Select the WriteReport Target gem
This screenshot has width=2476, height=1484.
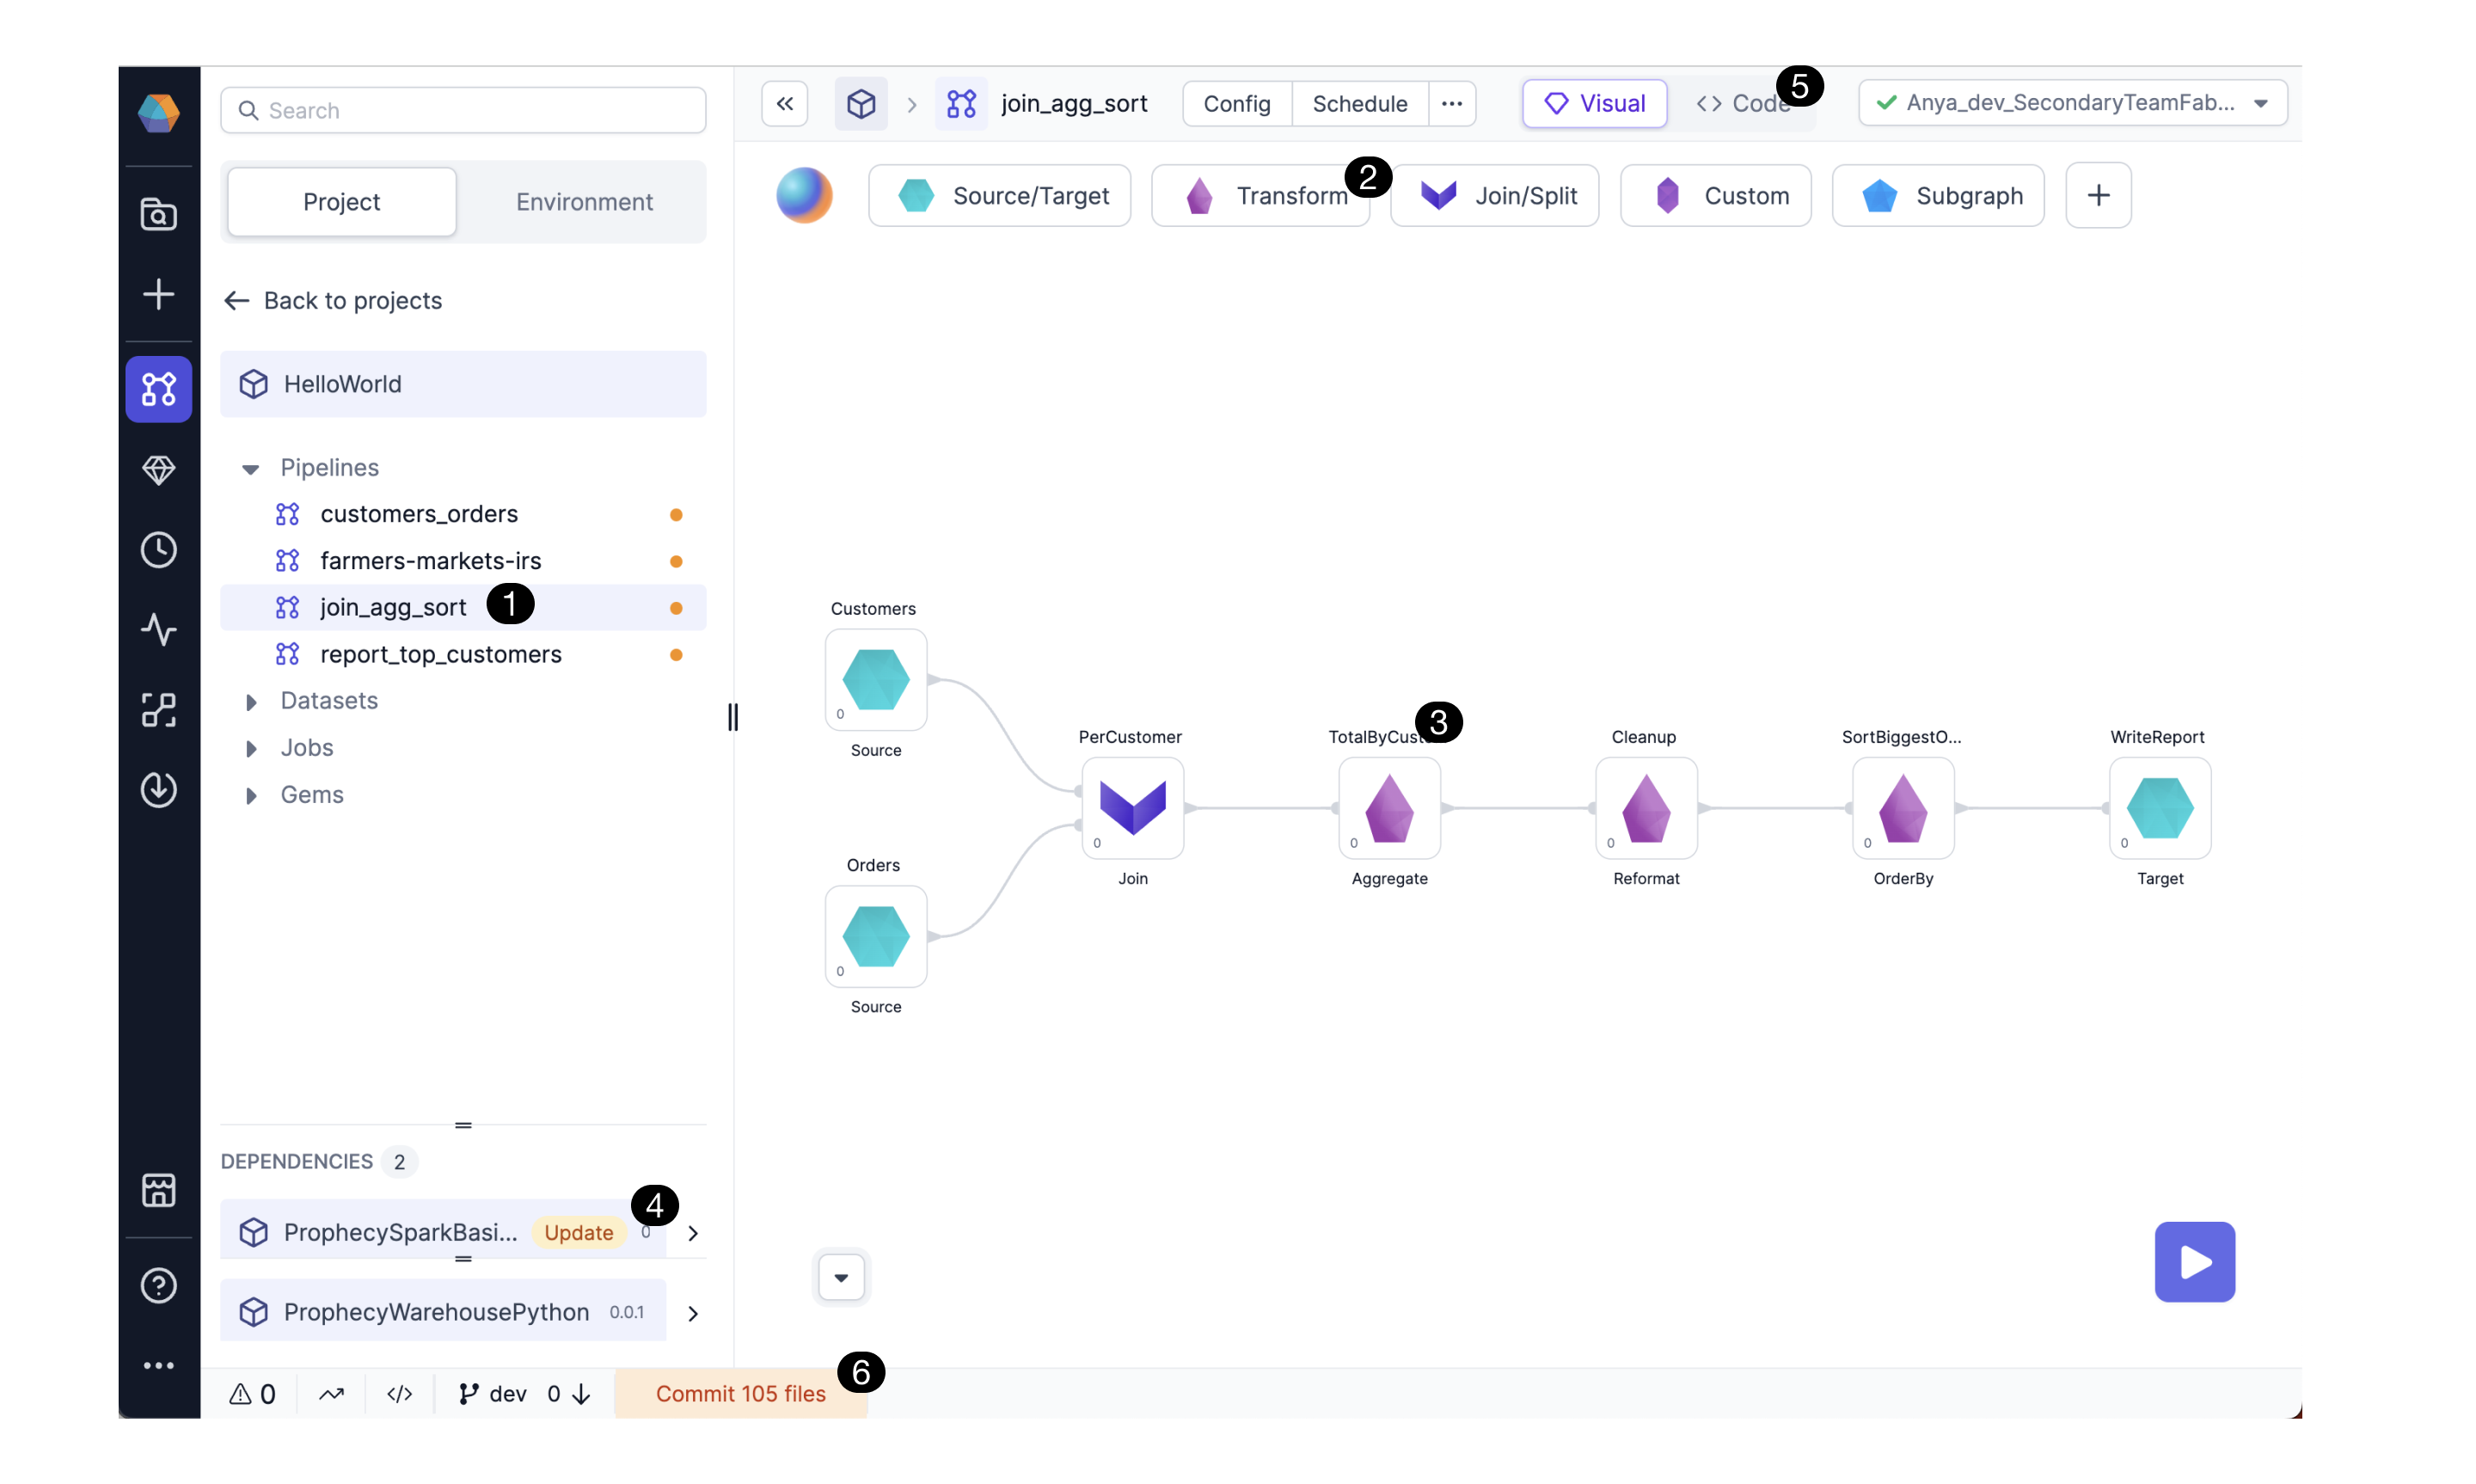(2160, 808)
